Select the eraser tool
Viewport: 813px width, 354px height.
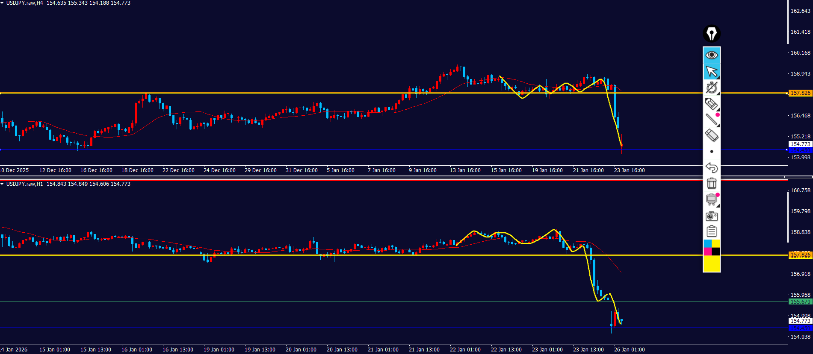click(712, 136)
